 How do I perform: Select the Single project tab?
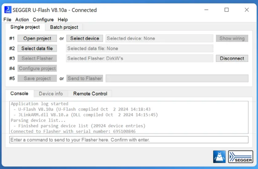coord(25,27)
